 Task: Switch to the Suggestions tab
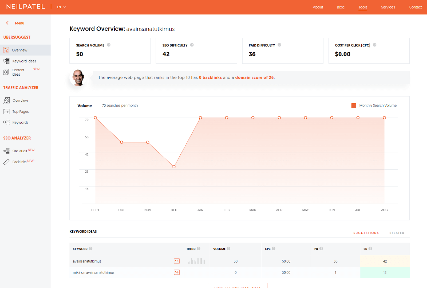[x=366, y=233]
